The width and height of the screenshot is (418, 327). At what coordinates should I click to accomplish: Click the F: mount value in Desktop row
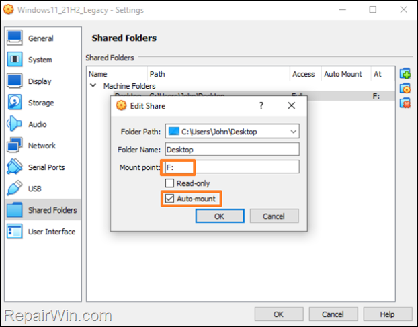pos(376,96)
